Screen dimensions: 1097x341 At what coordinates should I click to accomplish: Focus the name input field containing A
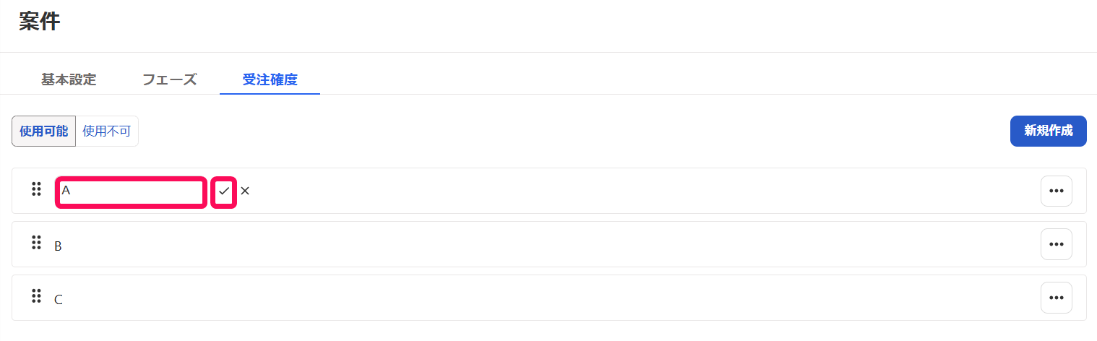point(132,192)
